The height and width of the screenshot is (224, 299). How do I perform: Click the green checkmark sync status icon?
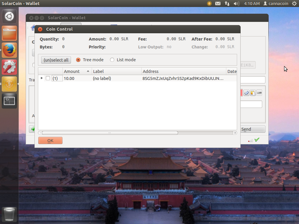click(x=257, y=140)
